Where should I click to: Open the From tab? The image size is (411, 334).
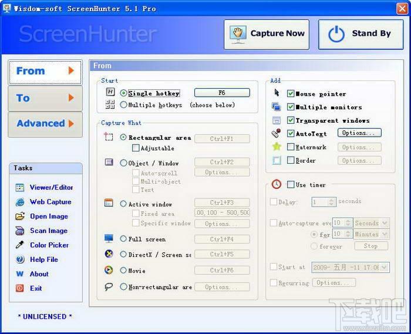(45, 72)
